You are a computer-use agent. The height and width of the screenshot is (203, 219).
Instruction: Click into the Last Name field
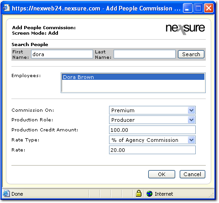coord(145,54)
